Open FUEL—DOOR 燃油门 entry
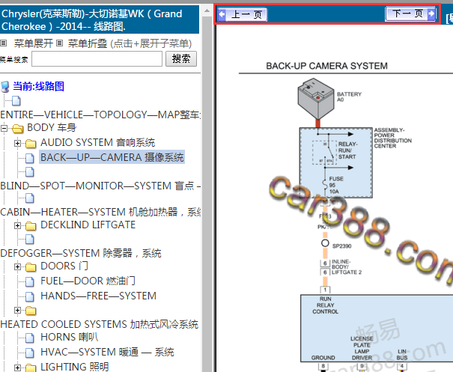Viewport: 453px width, 372px height. point(88,281)
